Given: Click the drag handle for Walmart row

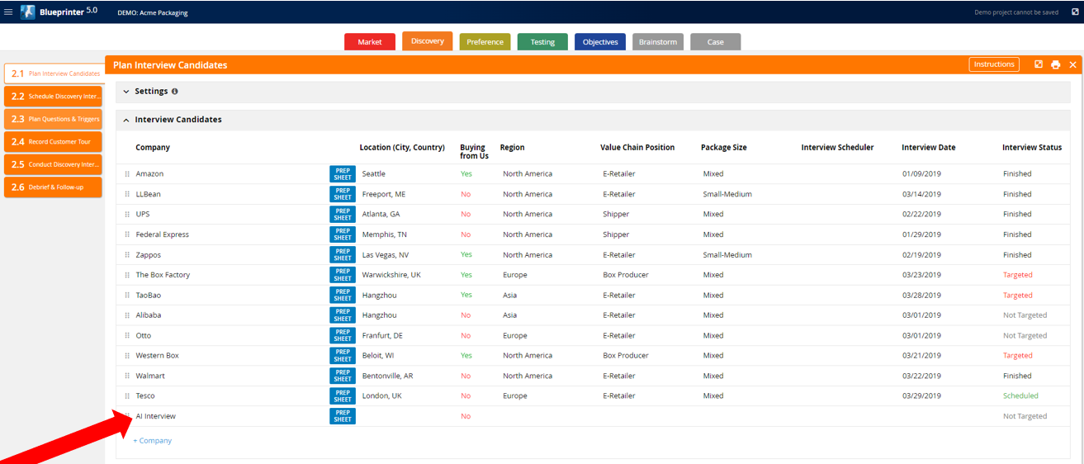Looking at the screenshot, I should pyautogui.click(x=127, y=376).
